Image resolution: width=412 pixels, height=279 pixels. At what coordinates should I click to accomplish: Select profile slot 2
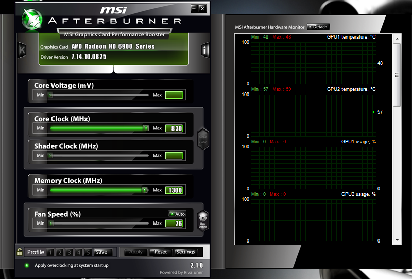pyautogui.click(x=60, y=252)
